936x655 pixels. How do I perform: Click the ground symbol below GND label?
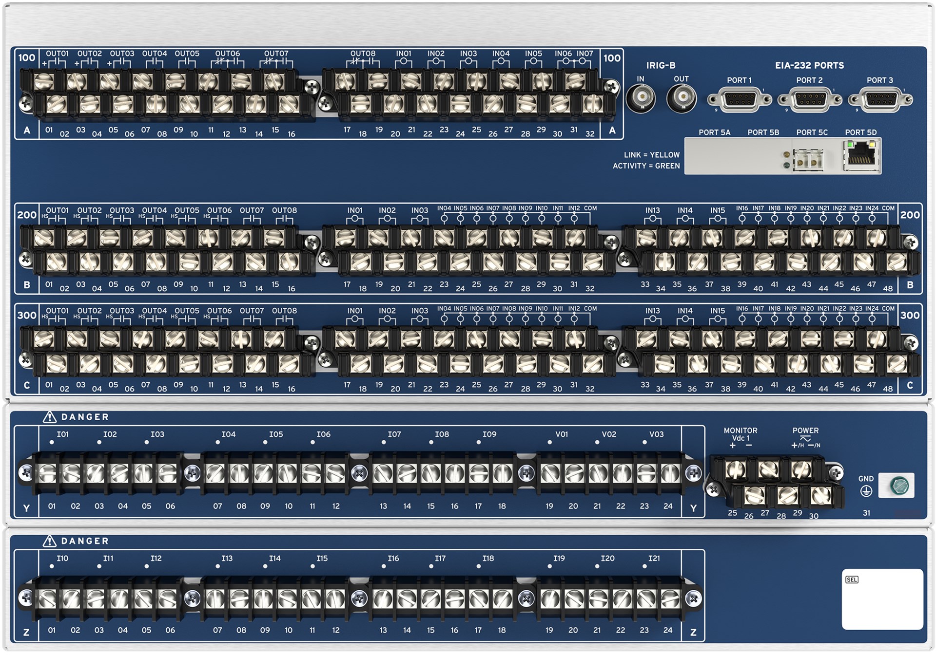[x=866, y=491]
